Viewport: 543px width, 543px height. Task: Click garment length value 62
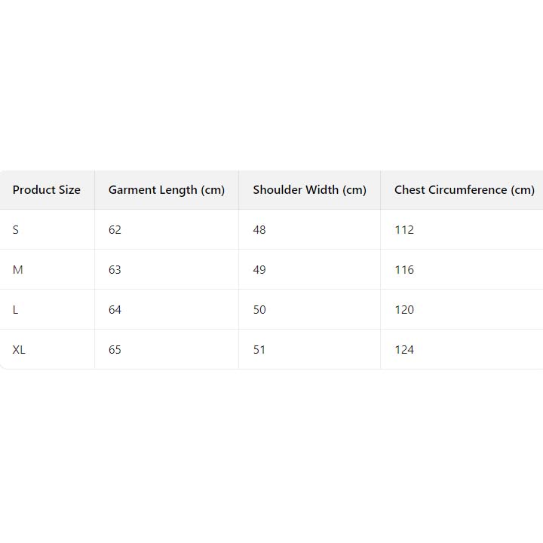click(x=115, y=230)
